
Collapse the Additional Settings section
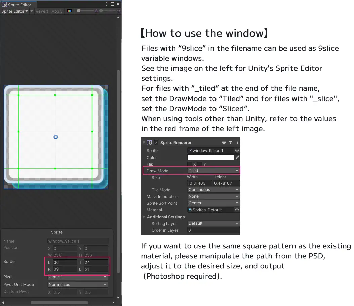point(144,217)
